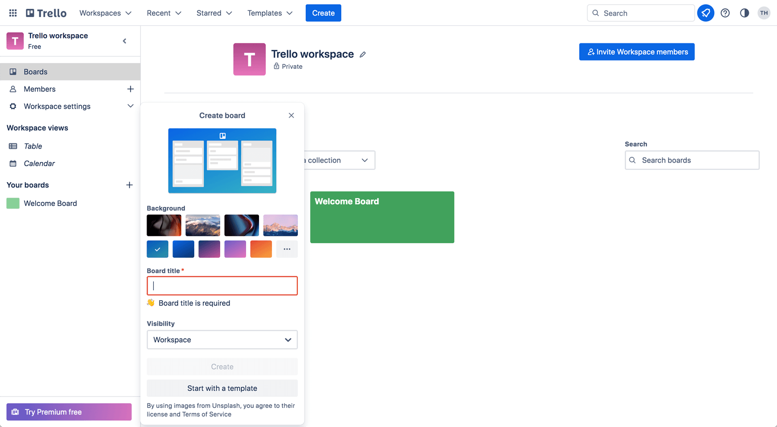Expand Workspace settings chevron
This screenshot has width=777, height=427.
point(131,106)
